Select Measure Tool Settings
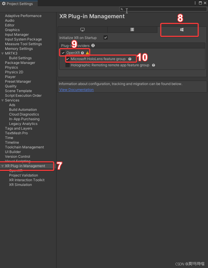Image resolution: width=208 pixels, height=268 pixels. 23,44
